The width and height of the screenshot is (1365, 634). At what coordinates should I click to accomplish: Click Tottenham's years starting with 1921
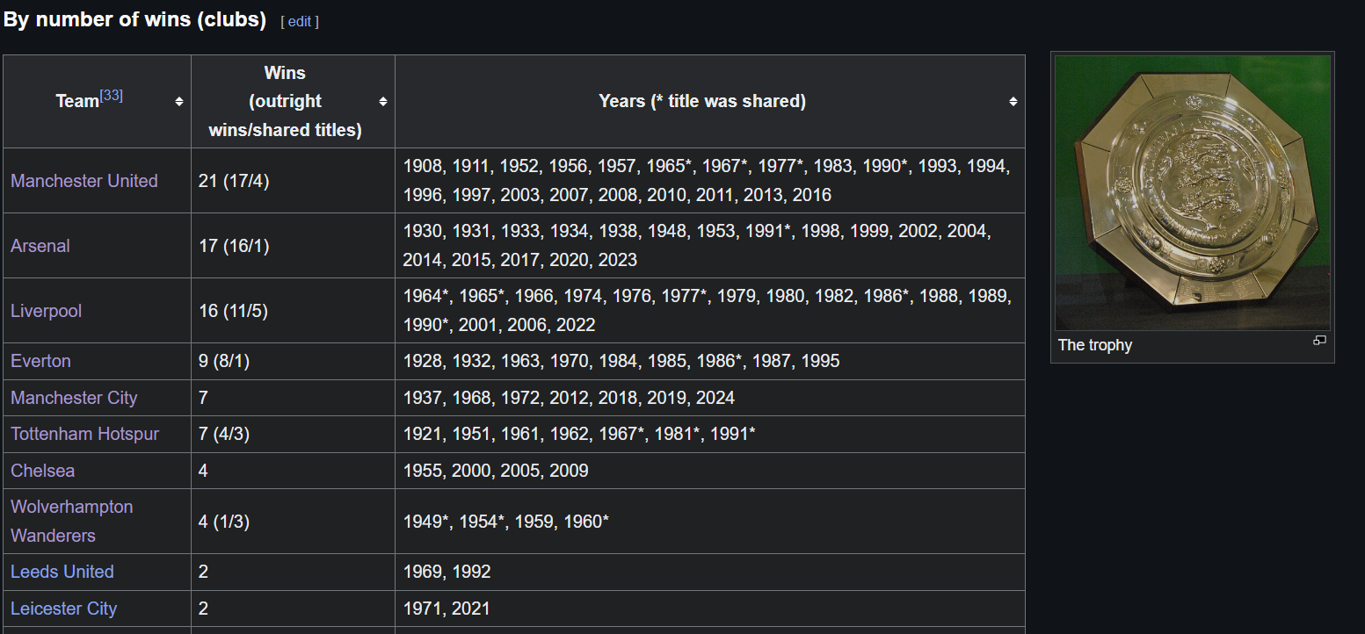click(x=579, y=434)
